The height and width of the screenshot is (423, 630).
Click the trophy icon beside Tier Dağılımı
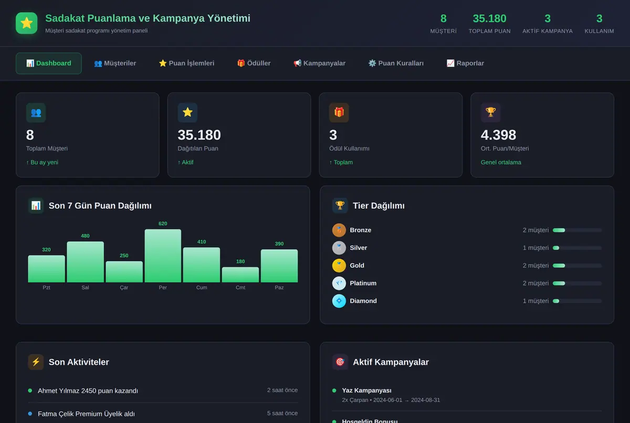tap(340, 206)
